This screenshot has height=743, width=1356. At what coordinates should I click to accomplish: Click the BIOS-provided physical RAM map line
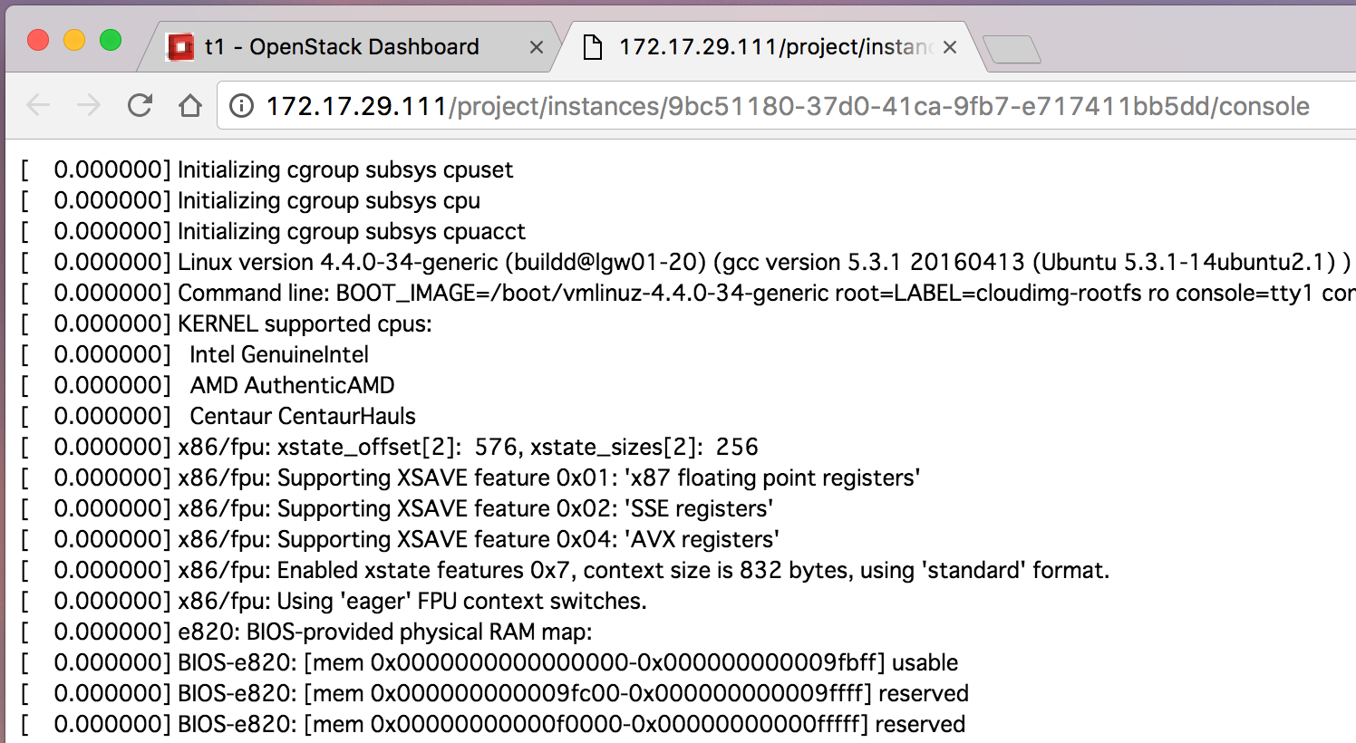384,632
